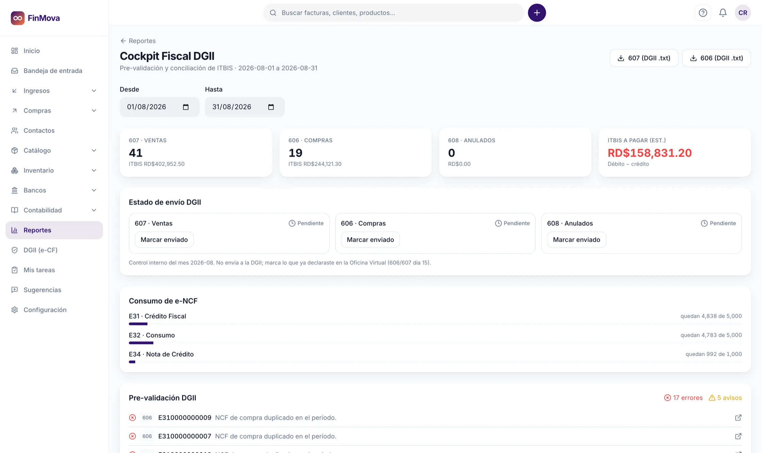Click the E34 Nota de Crédito progress bar
Image resolution: width=762 pixels, height=453 pixels.
[x=435, y=362]
